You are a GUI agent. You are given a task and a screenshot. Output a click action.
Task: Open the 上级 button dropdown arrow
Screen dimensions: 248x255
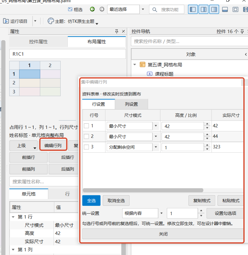pyautogui.click(x=35, y=148)
